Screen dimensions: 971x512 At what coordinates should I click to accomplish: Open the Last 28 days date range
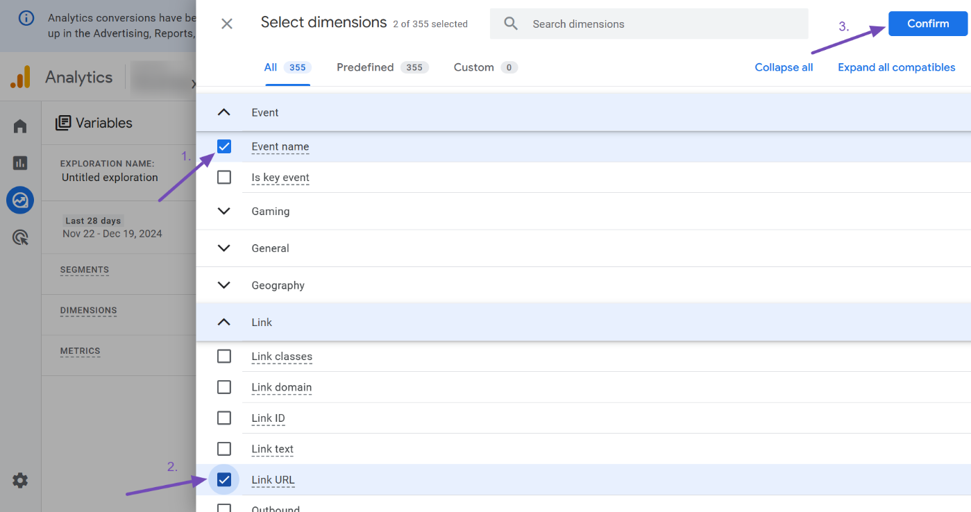(x=112, y=228)
